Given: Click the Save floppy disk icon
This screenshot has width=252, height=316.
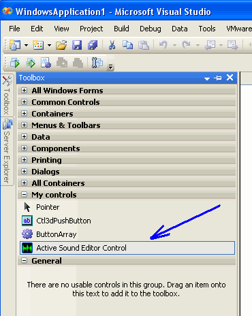Looking at the screenshot, I should pyautogui.click(x=77, y=45).
